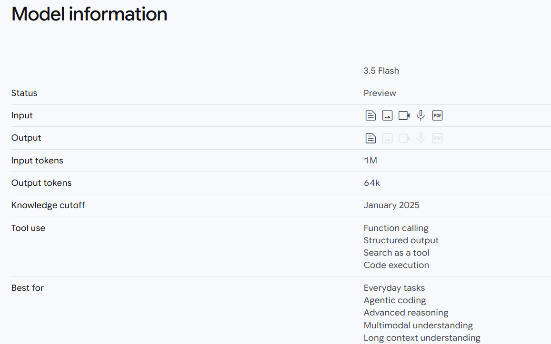Click the text output icon in Output row
This screenshot has height=344, width=551.
click(371, 138)
